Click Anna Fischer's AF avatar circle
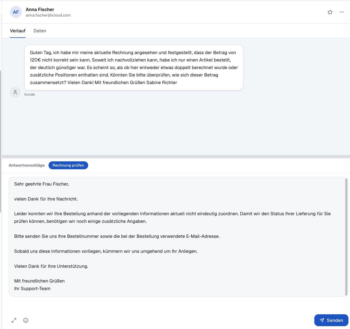350x329 pixels. click(16, 12)
